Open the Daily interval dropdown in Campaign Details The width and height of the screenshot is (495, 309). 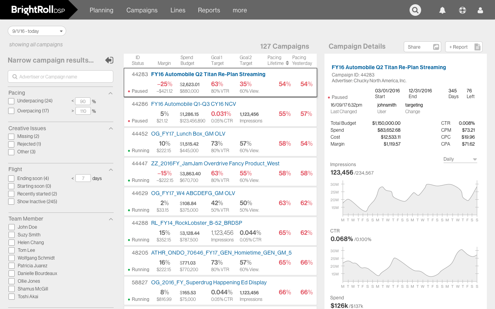tap(460, 159)
